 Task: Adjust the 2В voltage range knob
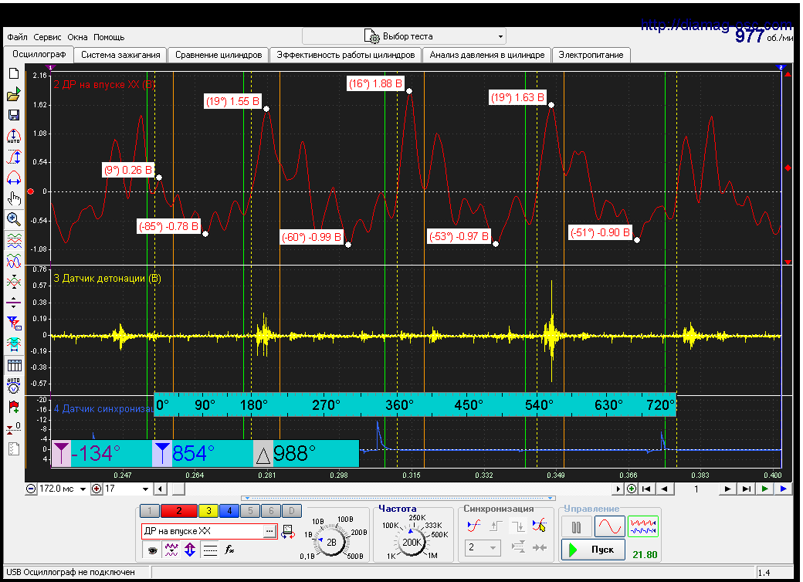[331, 543]
